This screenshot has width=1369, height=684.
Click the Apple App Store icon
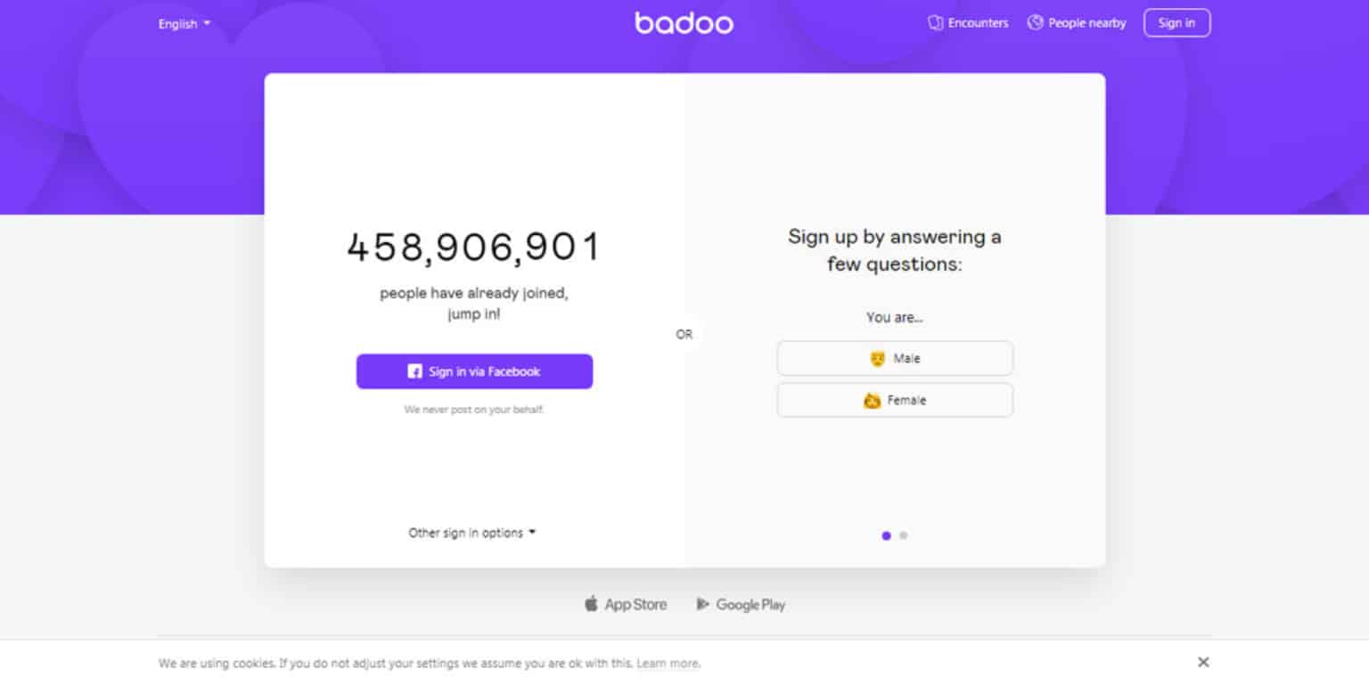coord(591,605)
